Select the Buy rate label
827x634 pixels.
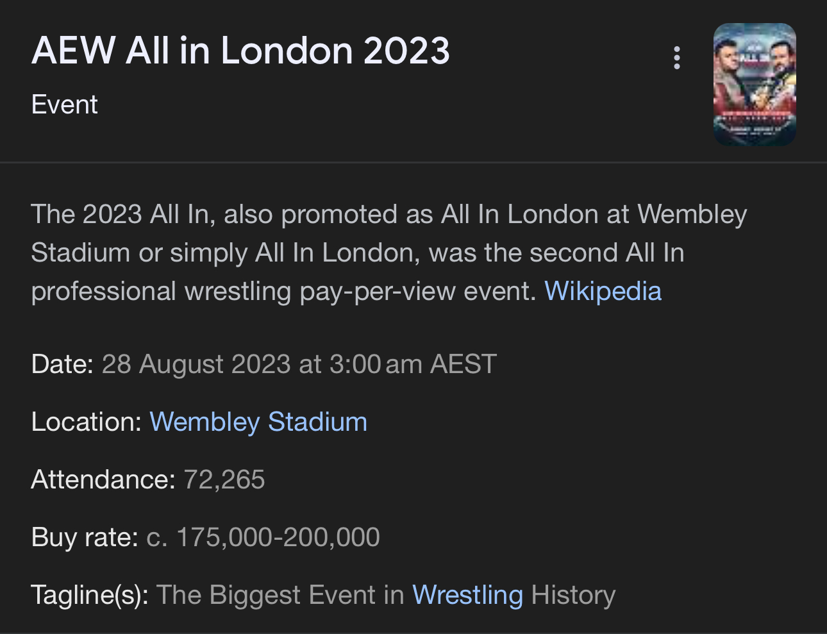pyautogui.click(x=84, y=537)
